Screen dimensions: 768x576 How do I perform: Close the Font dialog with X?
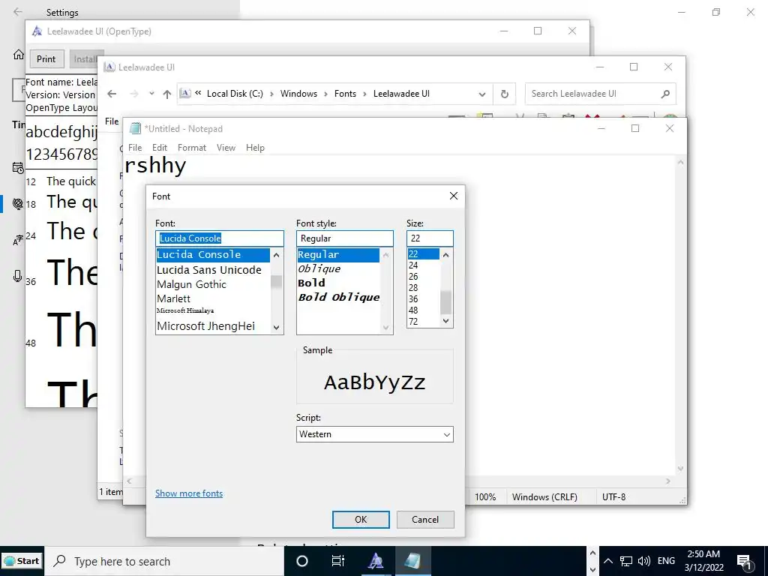454,196
